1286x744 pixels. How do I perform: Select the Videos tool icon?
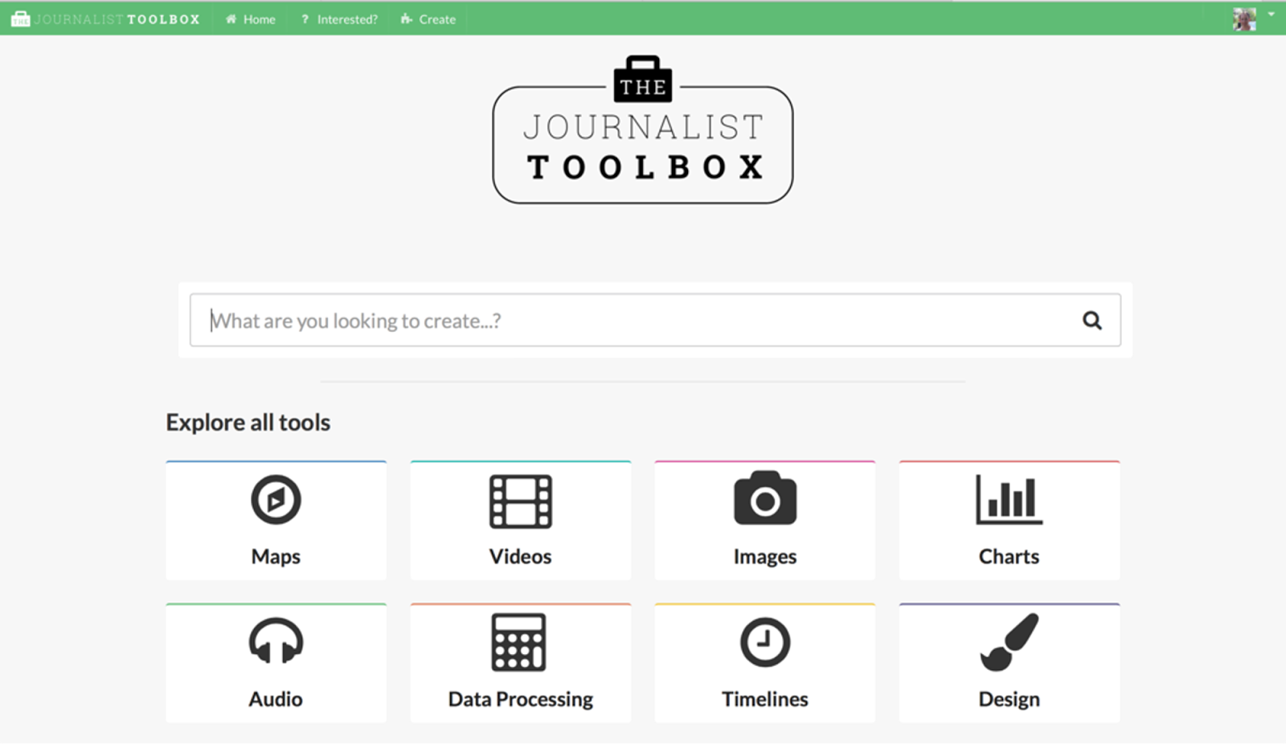[x=520, y=500]
